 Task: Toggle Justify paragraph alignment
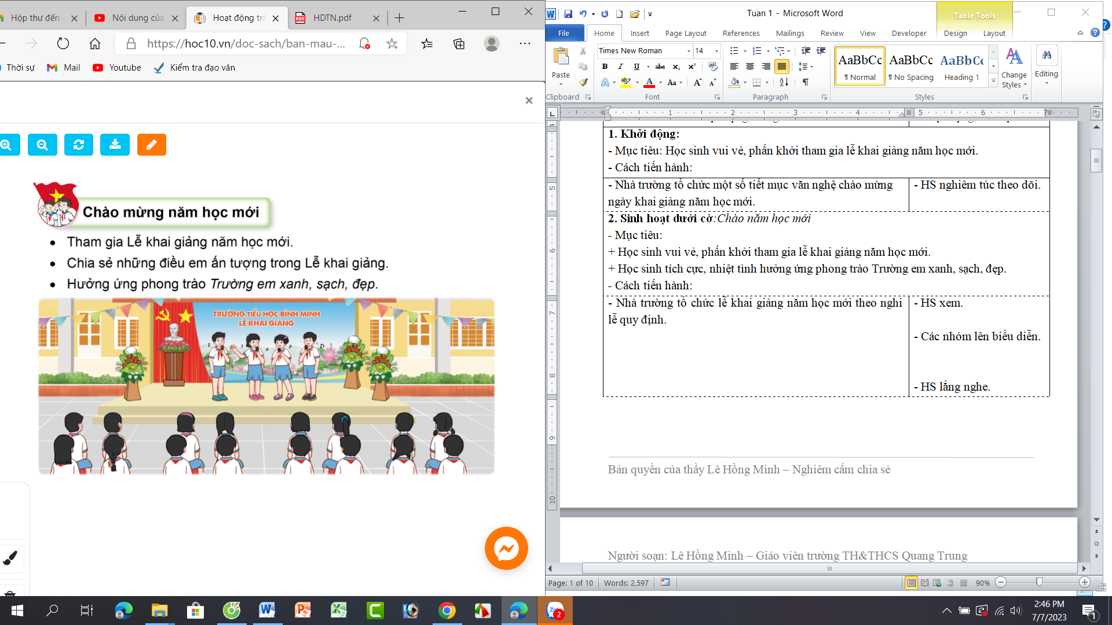[782, 67]
